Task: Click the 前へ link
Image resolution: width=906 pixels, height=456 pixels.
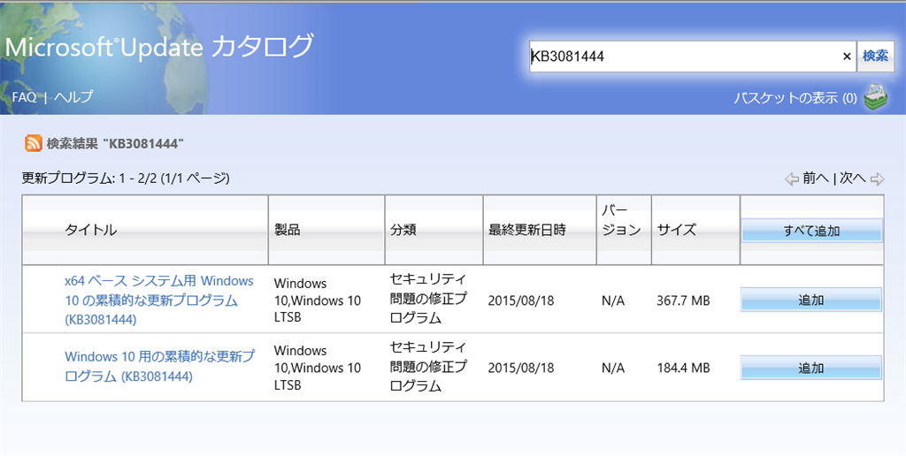Action: (x=815, y=179)
